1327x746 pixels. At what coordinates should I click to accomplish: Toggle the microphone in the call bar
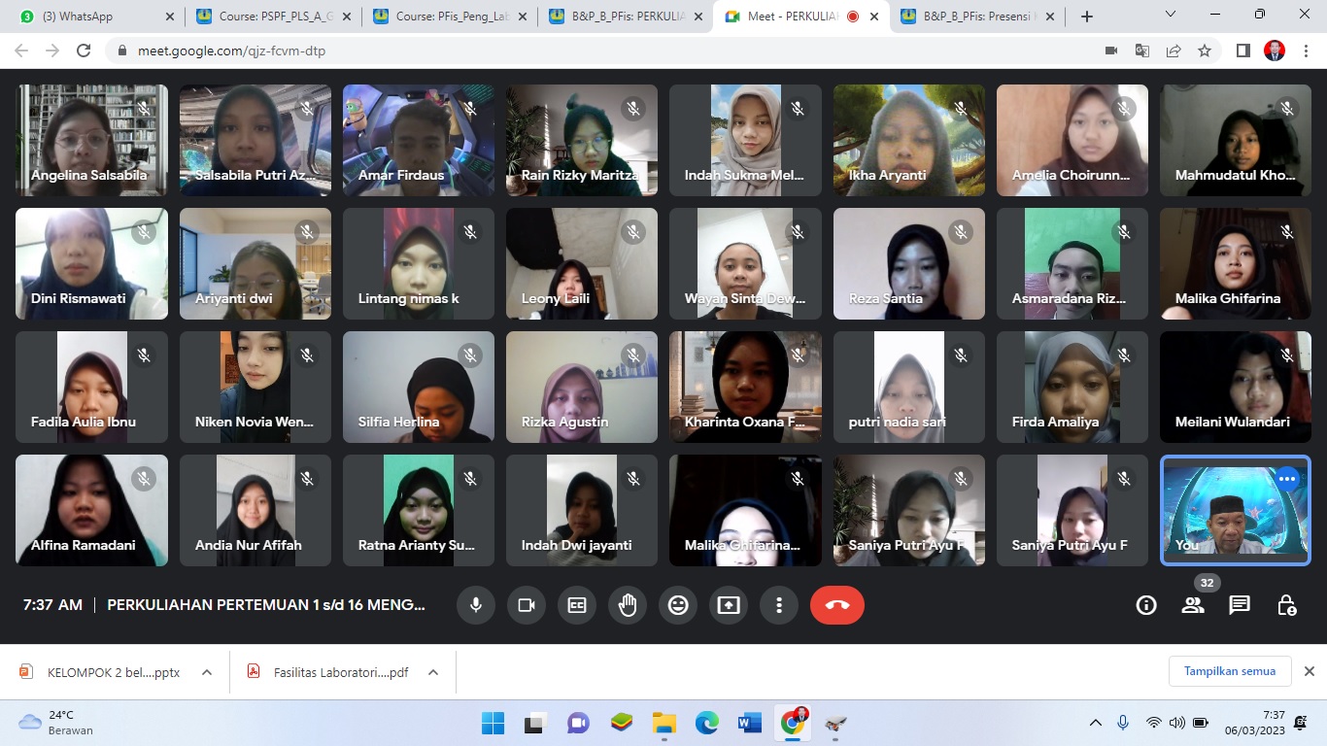pos(476,605)
